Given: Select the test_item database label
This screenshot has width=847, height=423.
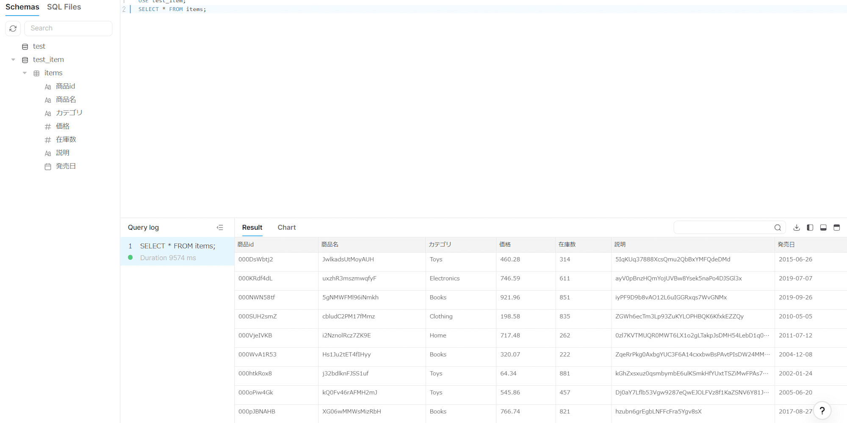Looking at the screenshot, I should pos(48,60).
